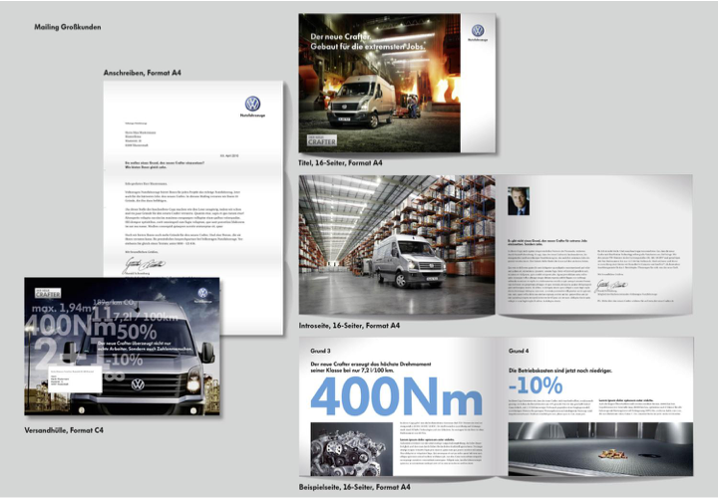Click the VW logo on envelope corner
718x498 pixels.
[202, 293]
